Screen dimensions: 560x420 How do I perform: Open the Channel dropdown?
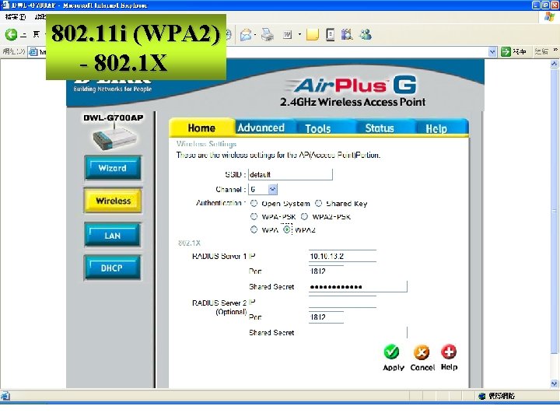click(x=272, y=189)
